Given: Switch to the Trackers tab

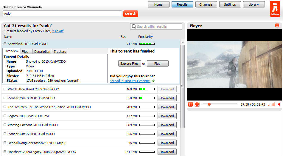Looking at the screenshot, I should [x=60, y=52].
